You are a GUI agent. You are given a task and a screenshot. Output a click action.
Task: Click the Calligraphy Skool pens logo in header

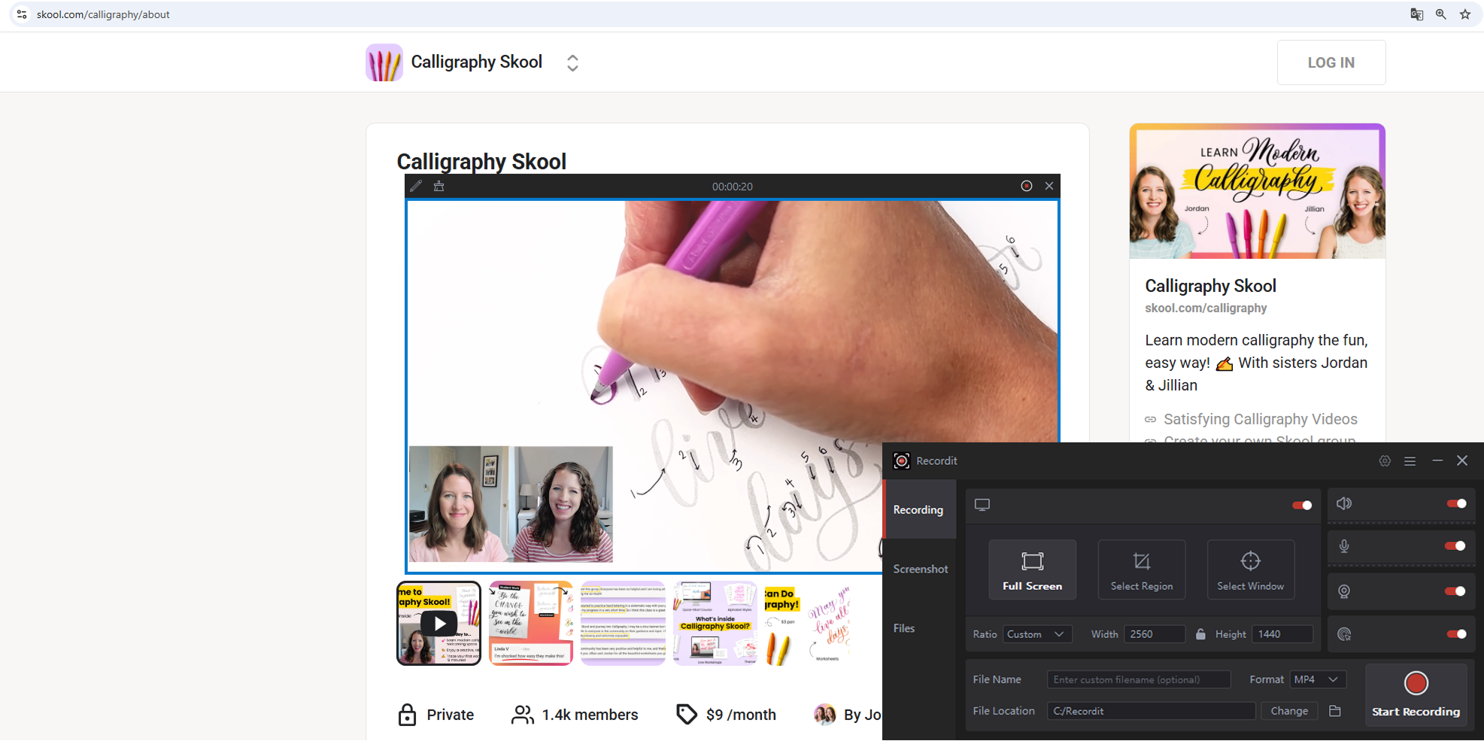click(x=384, y=62)
